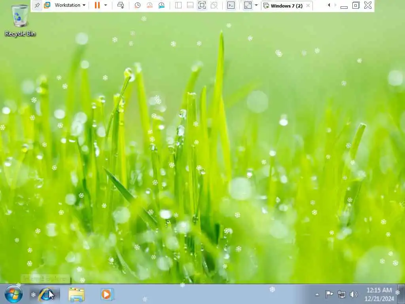This screenshot has width=405, height=304.
Task: Toggle full screen mode
Action: click(202, 5)
